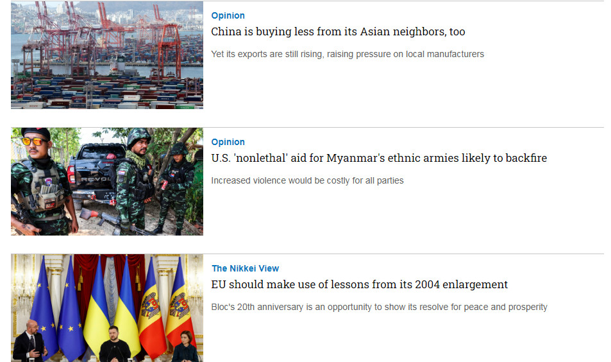Click the EU and Ukraine flags thumbnail
611x362 pixels.
pyautogui.click(x=107, y=308)
